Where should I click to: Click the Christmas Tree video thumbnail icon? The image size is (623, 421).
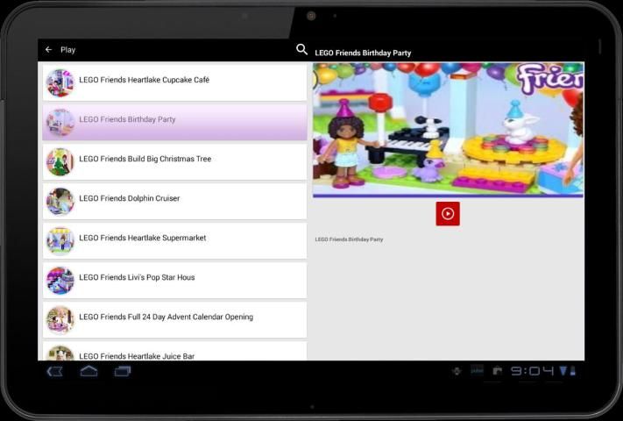[60, 161]
